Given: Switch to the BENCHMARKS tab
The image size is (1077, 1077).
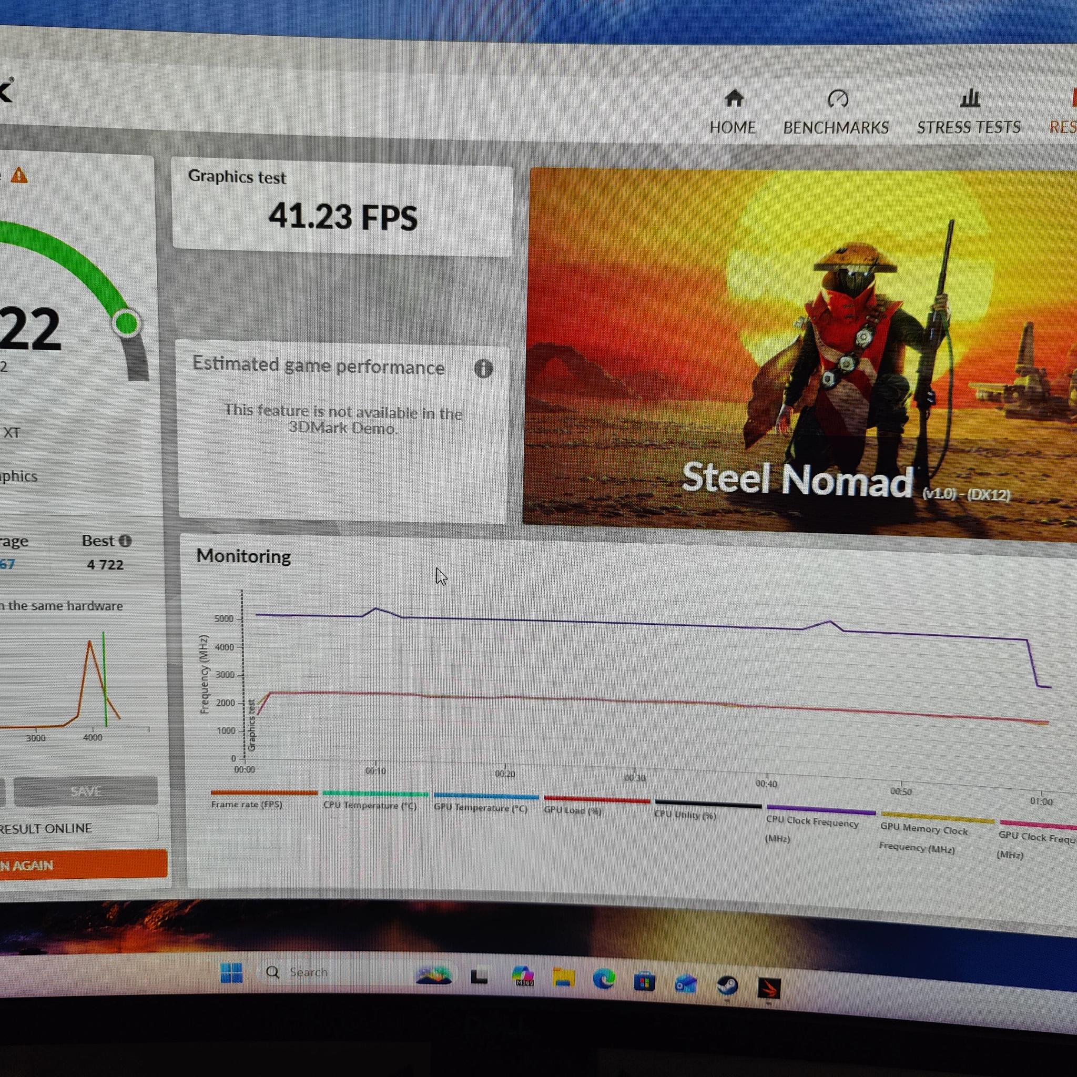Looking at the screenshot, I should pos(836,112).
